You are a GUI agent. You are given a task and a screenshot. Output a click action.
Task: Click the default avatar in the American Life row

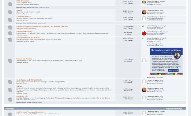pyautogui.click(x=144, y=98)
